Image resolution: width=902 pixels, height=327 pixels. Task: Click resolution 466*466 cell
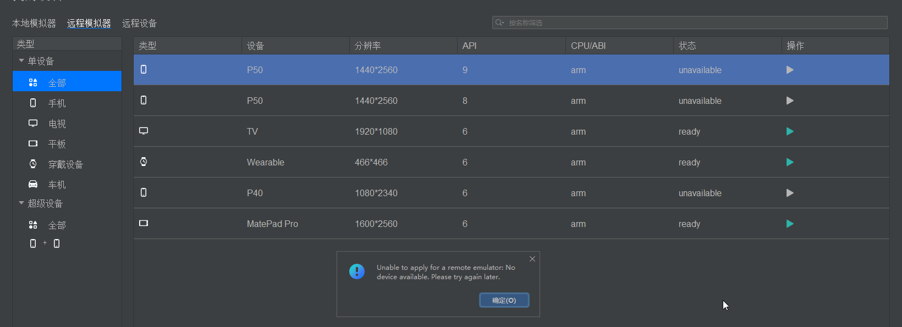(371, 162)
